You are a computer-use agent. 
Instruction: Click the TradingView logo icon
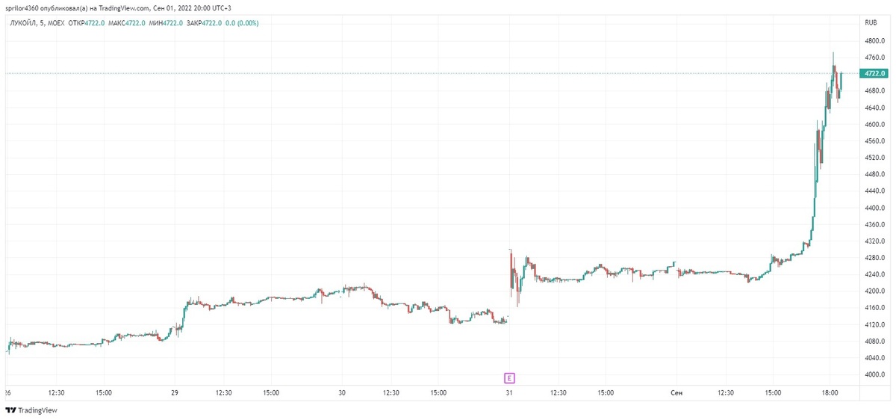click(x=10, y=410)
